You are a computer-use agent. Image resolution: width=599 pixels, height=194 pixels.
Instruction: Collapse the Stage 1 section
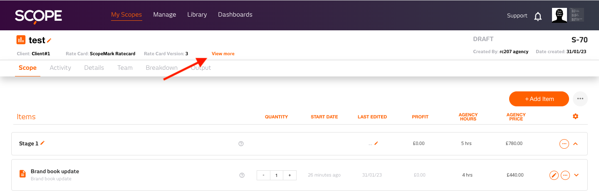click(x=576, y=144)
